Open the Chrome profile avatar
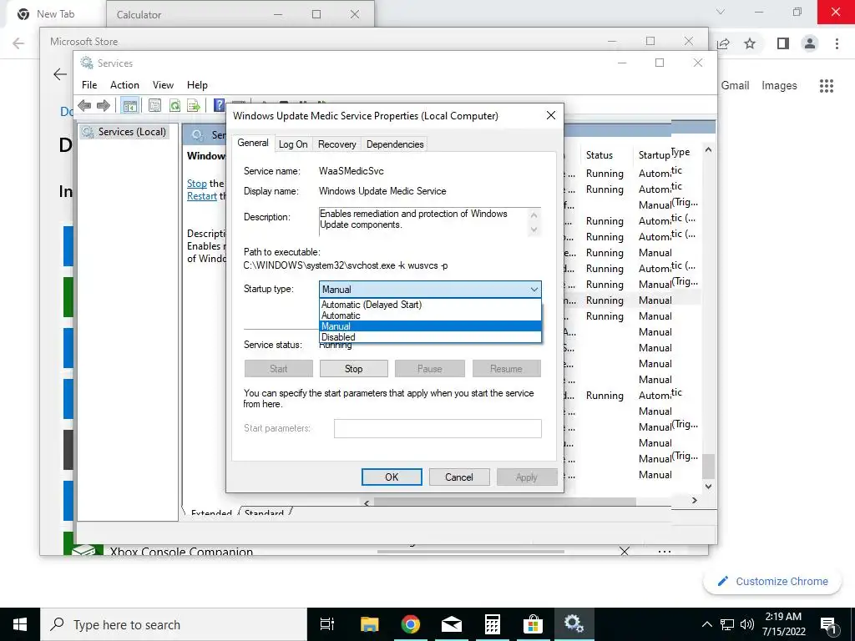 [x=810, y=43]
